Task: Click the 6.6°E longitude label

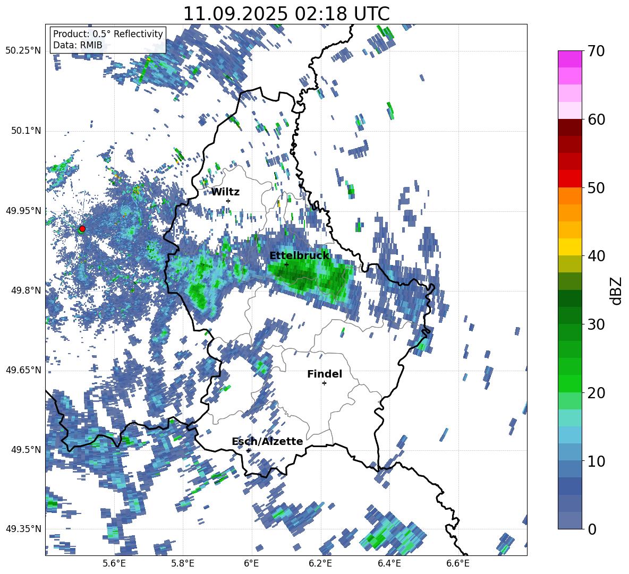Action: pyautogui.click(x=458, y=564)
